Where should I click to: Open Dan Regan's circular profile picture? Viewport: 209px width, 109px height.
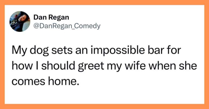pyautogui.click(x=20, y=21)
